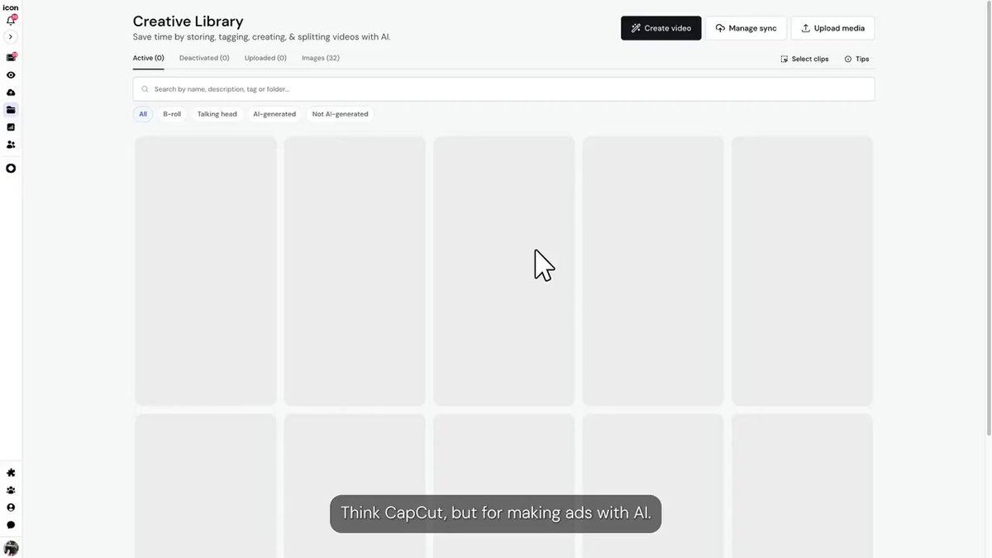The height and width of the screenshot is (558, 992).
Task: Expand the sidebar with chevron arrow
Action: 11,37
